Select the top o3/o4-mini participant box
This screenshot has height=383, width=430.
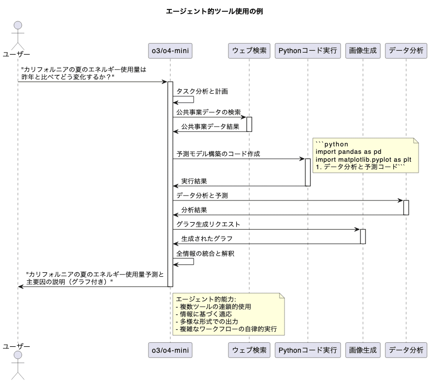pyautogui.click(x=170, y=51)
